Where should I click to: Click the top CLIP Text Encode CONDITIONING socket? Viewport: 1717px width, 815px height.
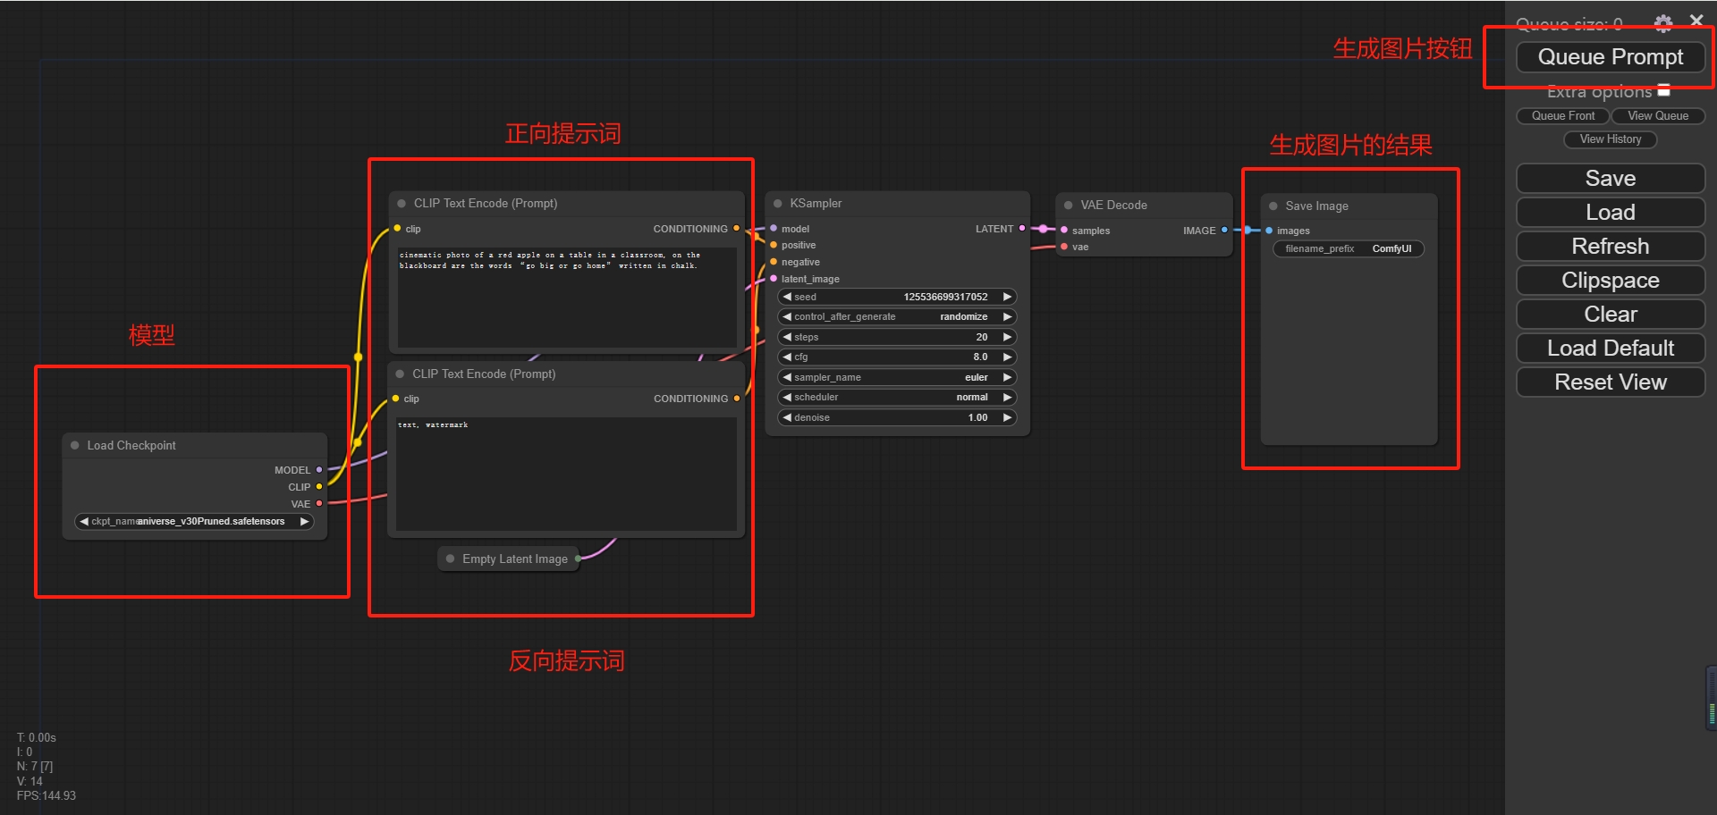click(736, 229)
